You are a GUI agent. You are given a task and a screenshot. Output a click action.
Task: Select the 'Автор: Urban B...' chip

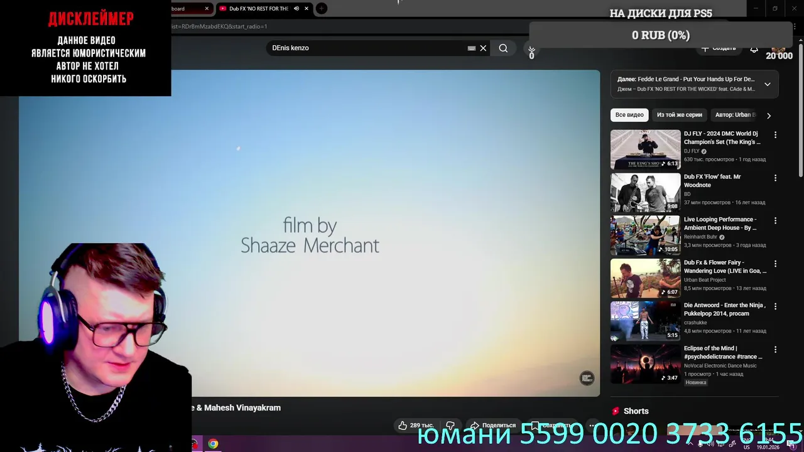coord(735,115)
